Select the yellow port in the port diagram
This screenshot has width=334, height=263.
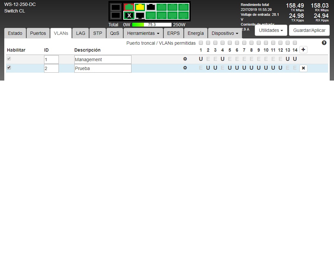[140, 7]
